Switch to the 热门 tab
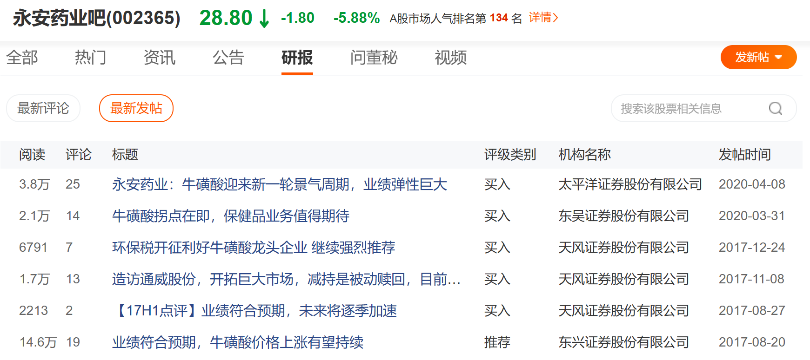This screenshot has width=810, height=360. tap(91, 58)
